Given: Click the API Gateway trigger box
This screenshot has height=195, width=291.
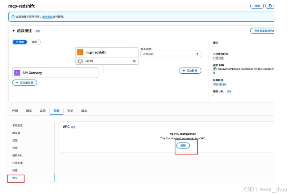Looking at the screenshot, I should [x=55, y=73].
